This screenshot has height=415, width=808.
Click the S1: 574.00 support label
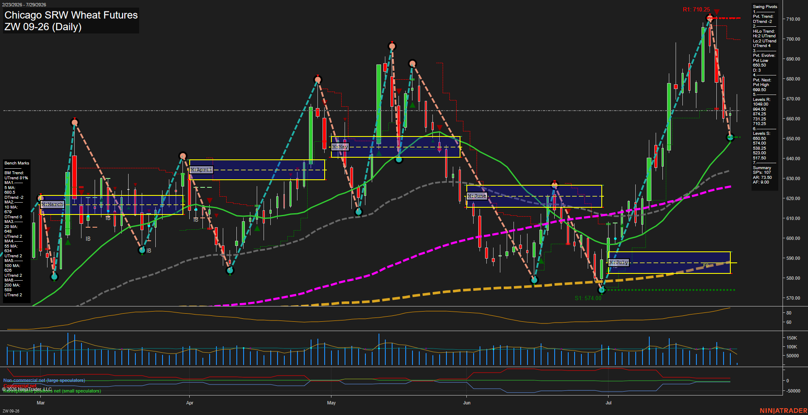tap(588, 298)
